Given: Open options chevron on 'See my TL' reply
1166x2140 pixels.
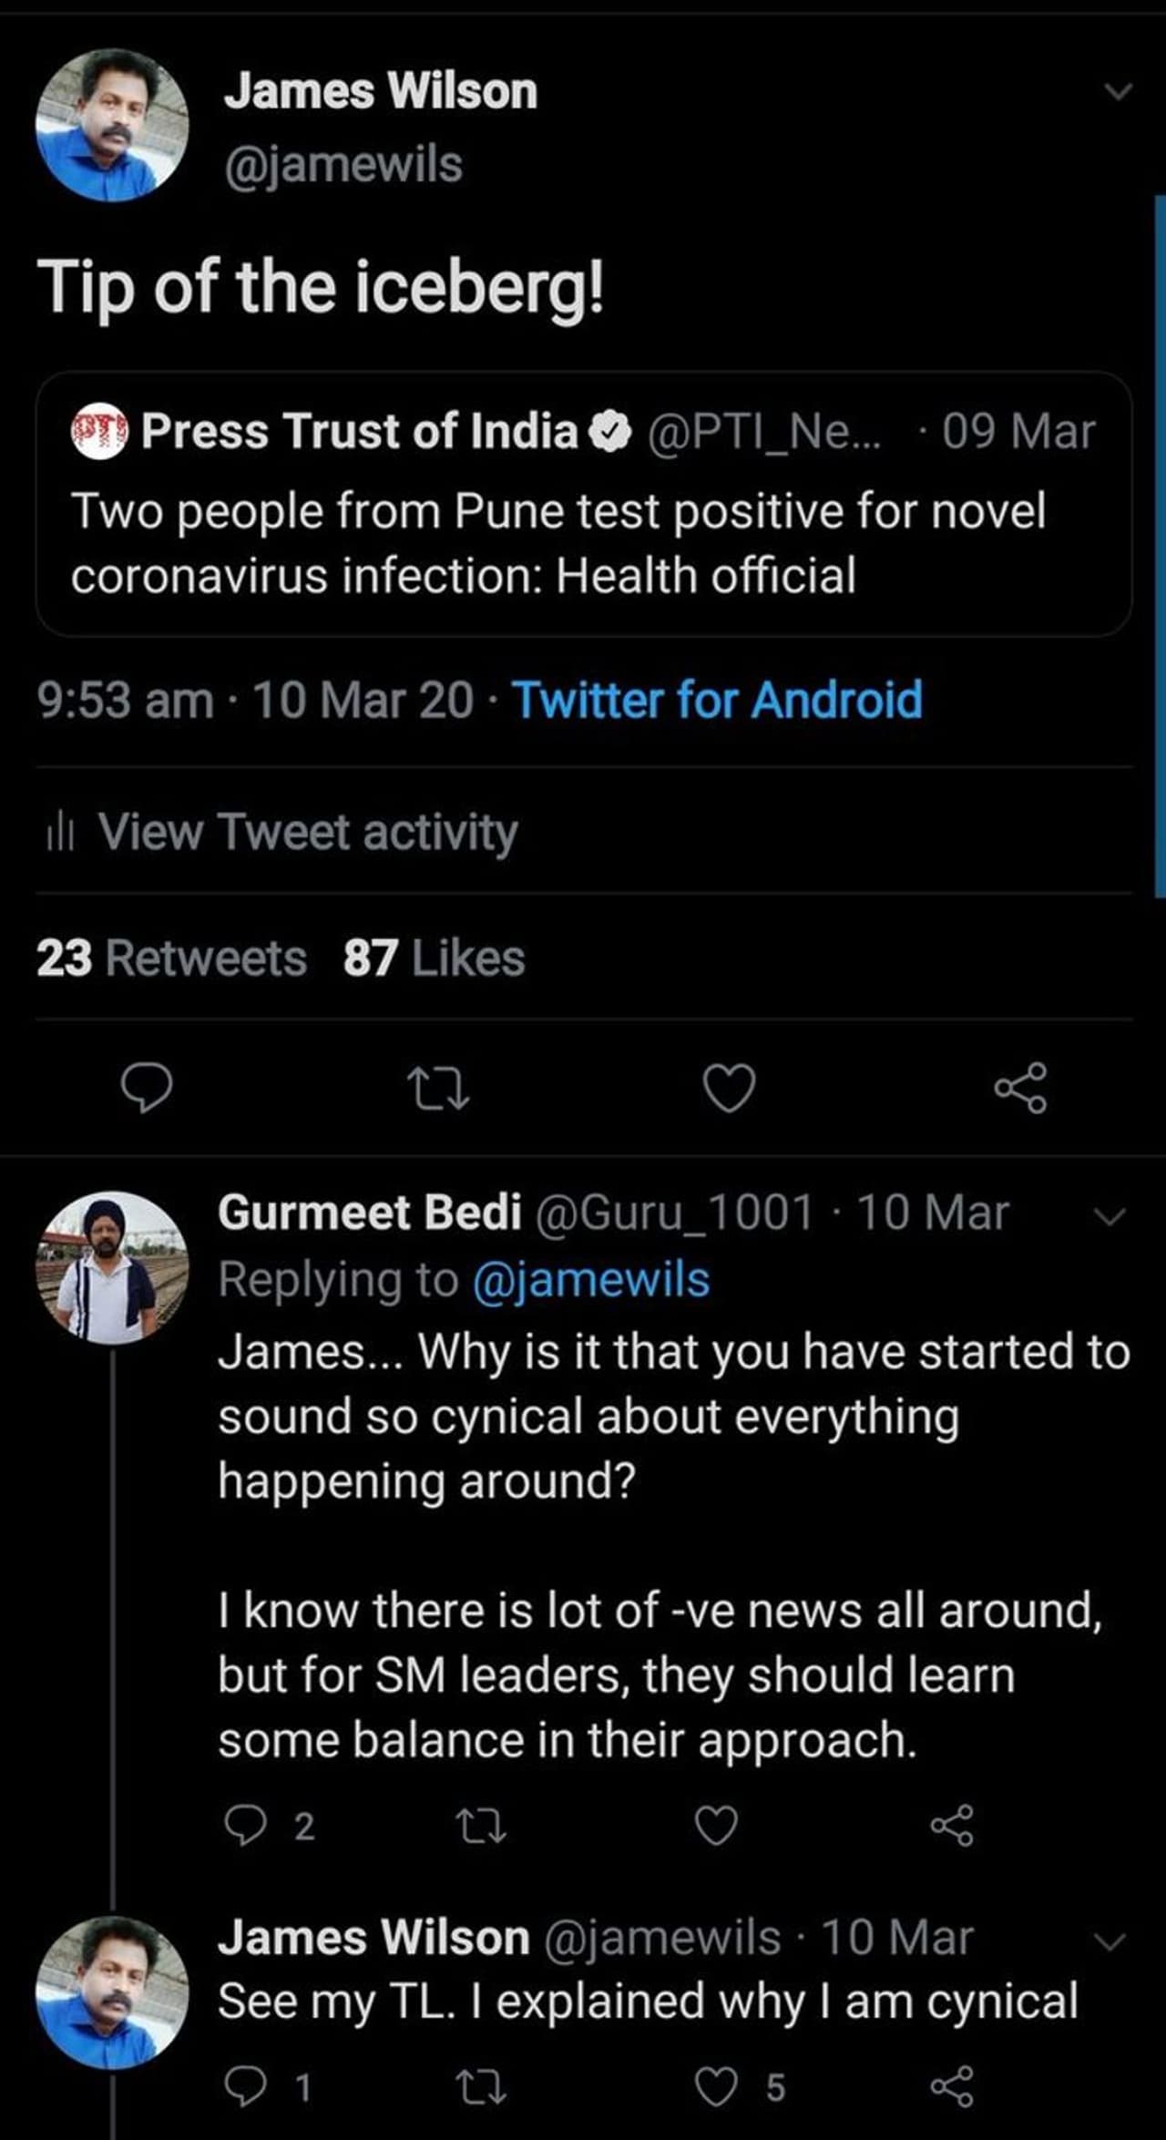Looking at the screenshot, I should [x=1109, y=1941].
